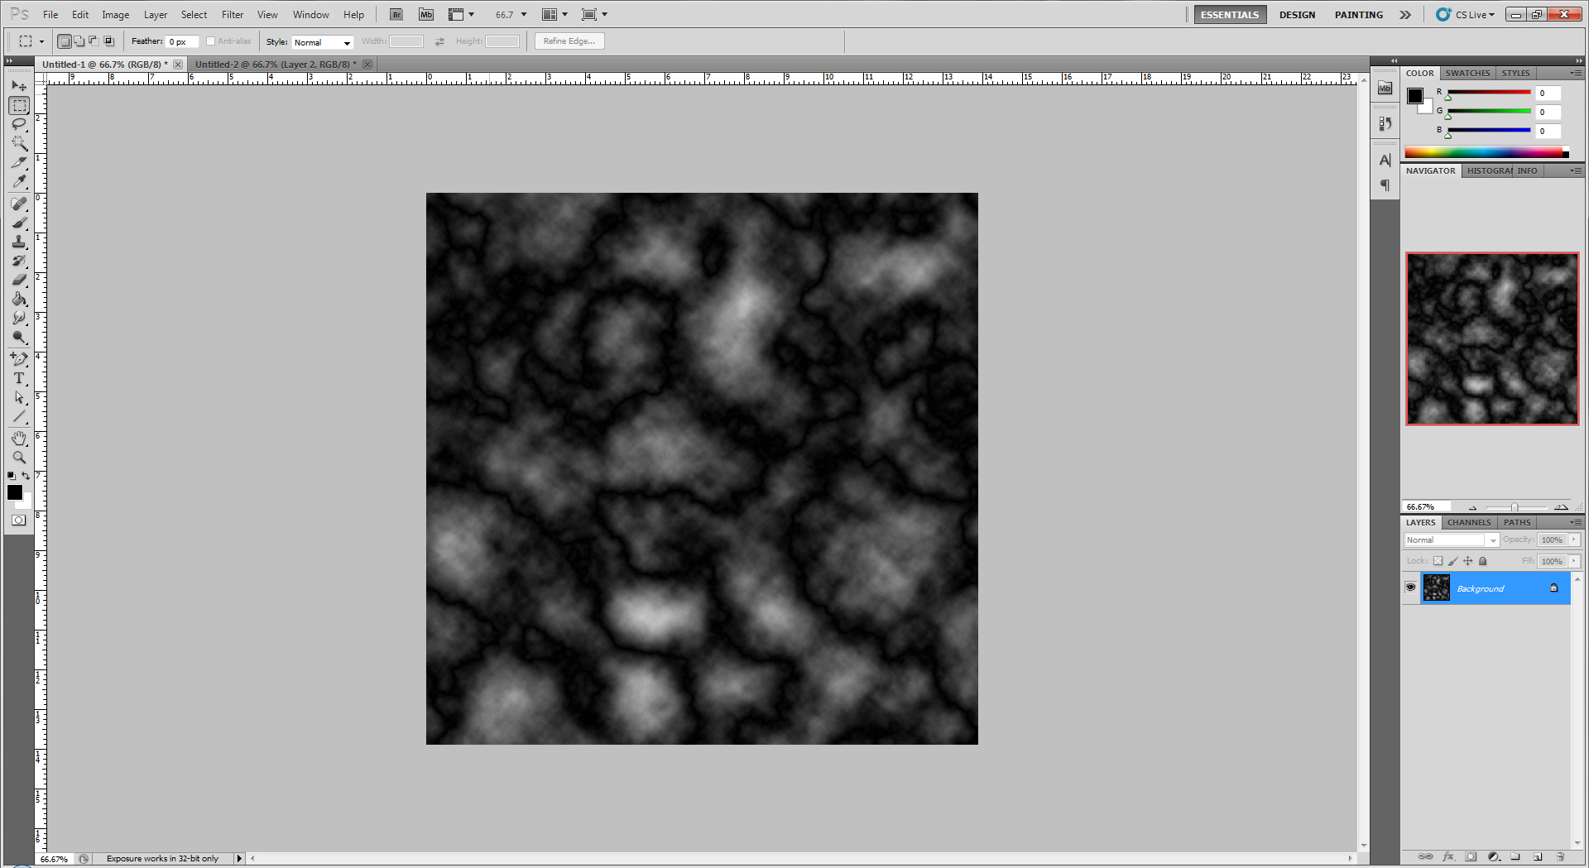Image resolution: width=1589 pixels, height=868 pixels.
Task: Toggle lock all icon
Action: 1483,561
